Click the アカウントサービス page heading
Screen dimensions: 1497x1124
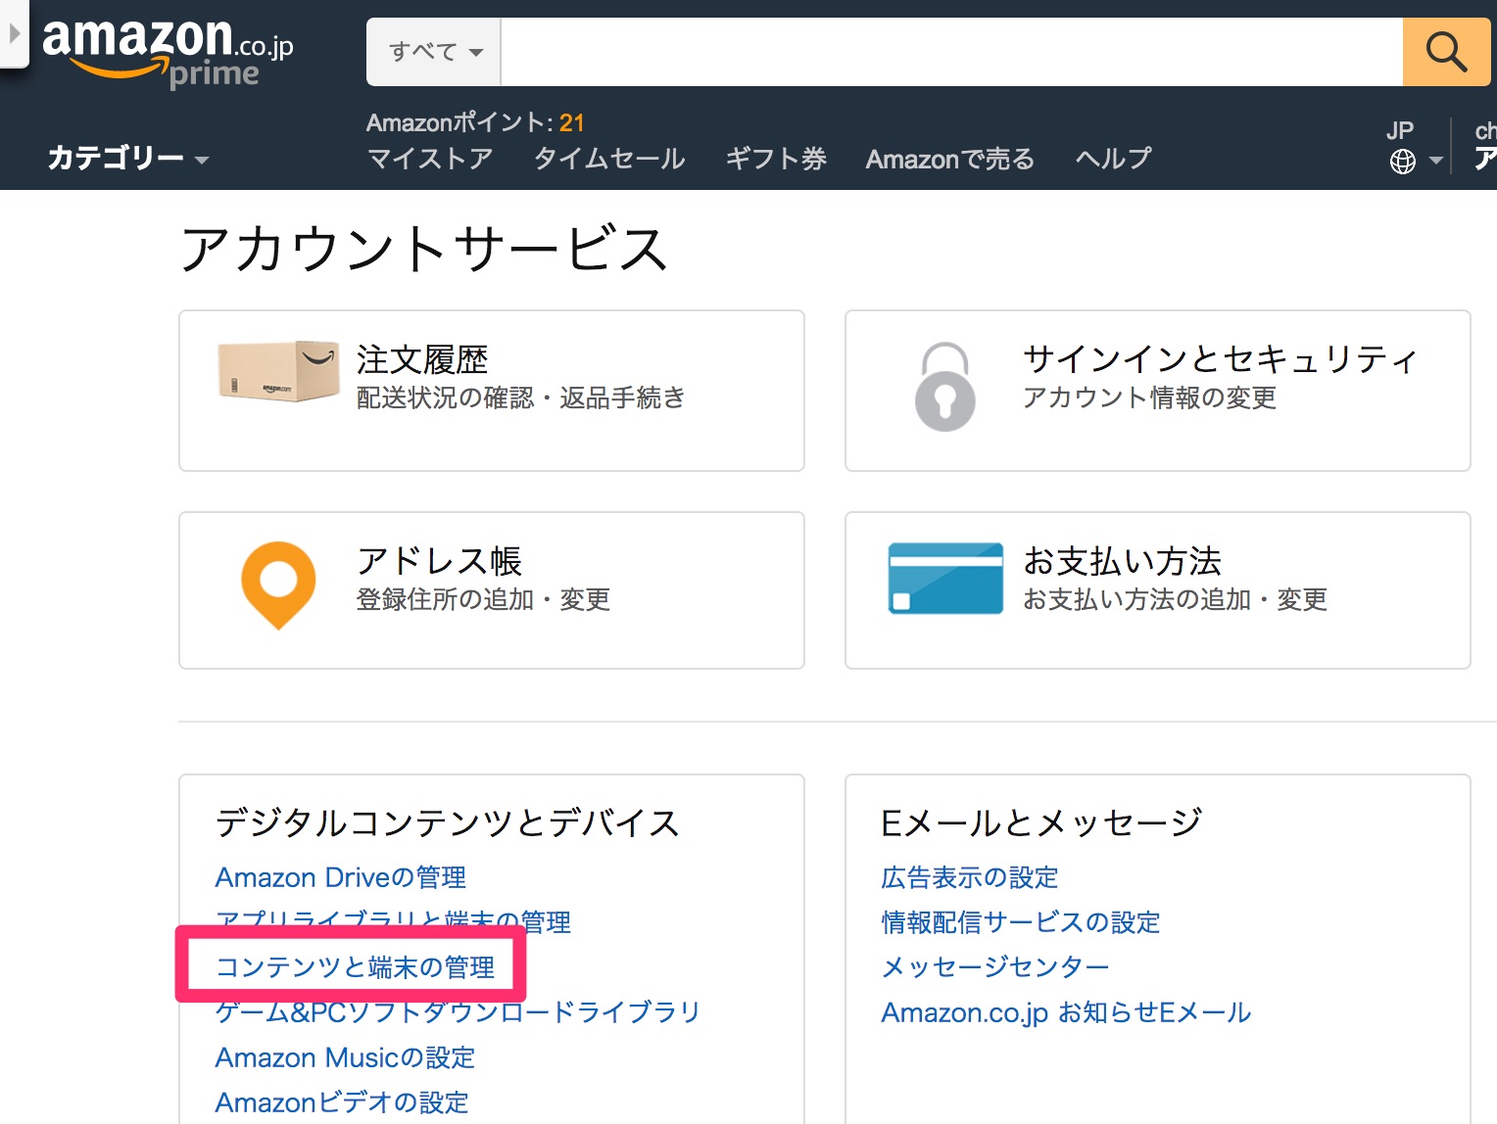click(423, 248)
